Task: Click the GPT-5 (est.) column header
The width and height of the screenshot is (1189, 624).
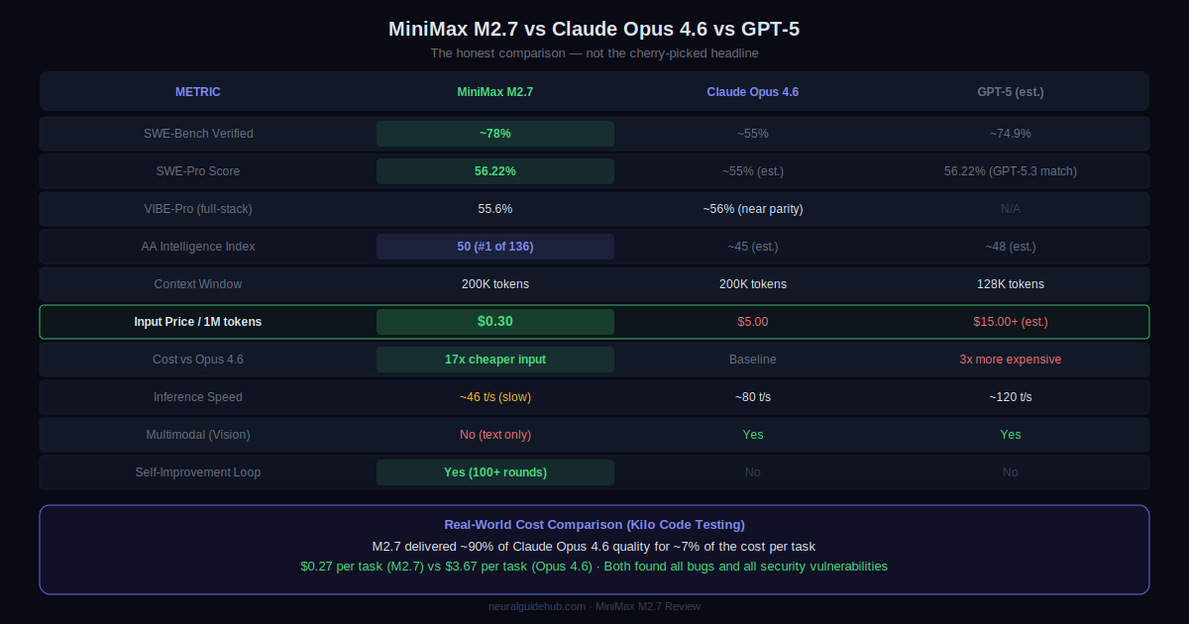Action: 1010,92
